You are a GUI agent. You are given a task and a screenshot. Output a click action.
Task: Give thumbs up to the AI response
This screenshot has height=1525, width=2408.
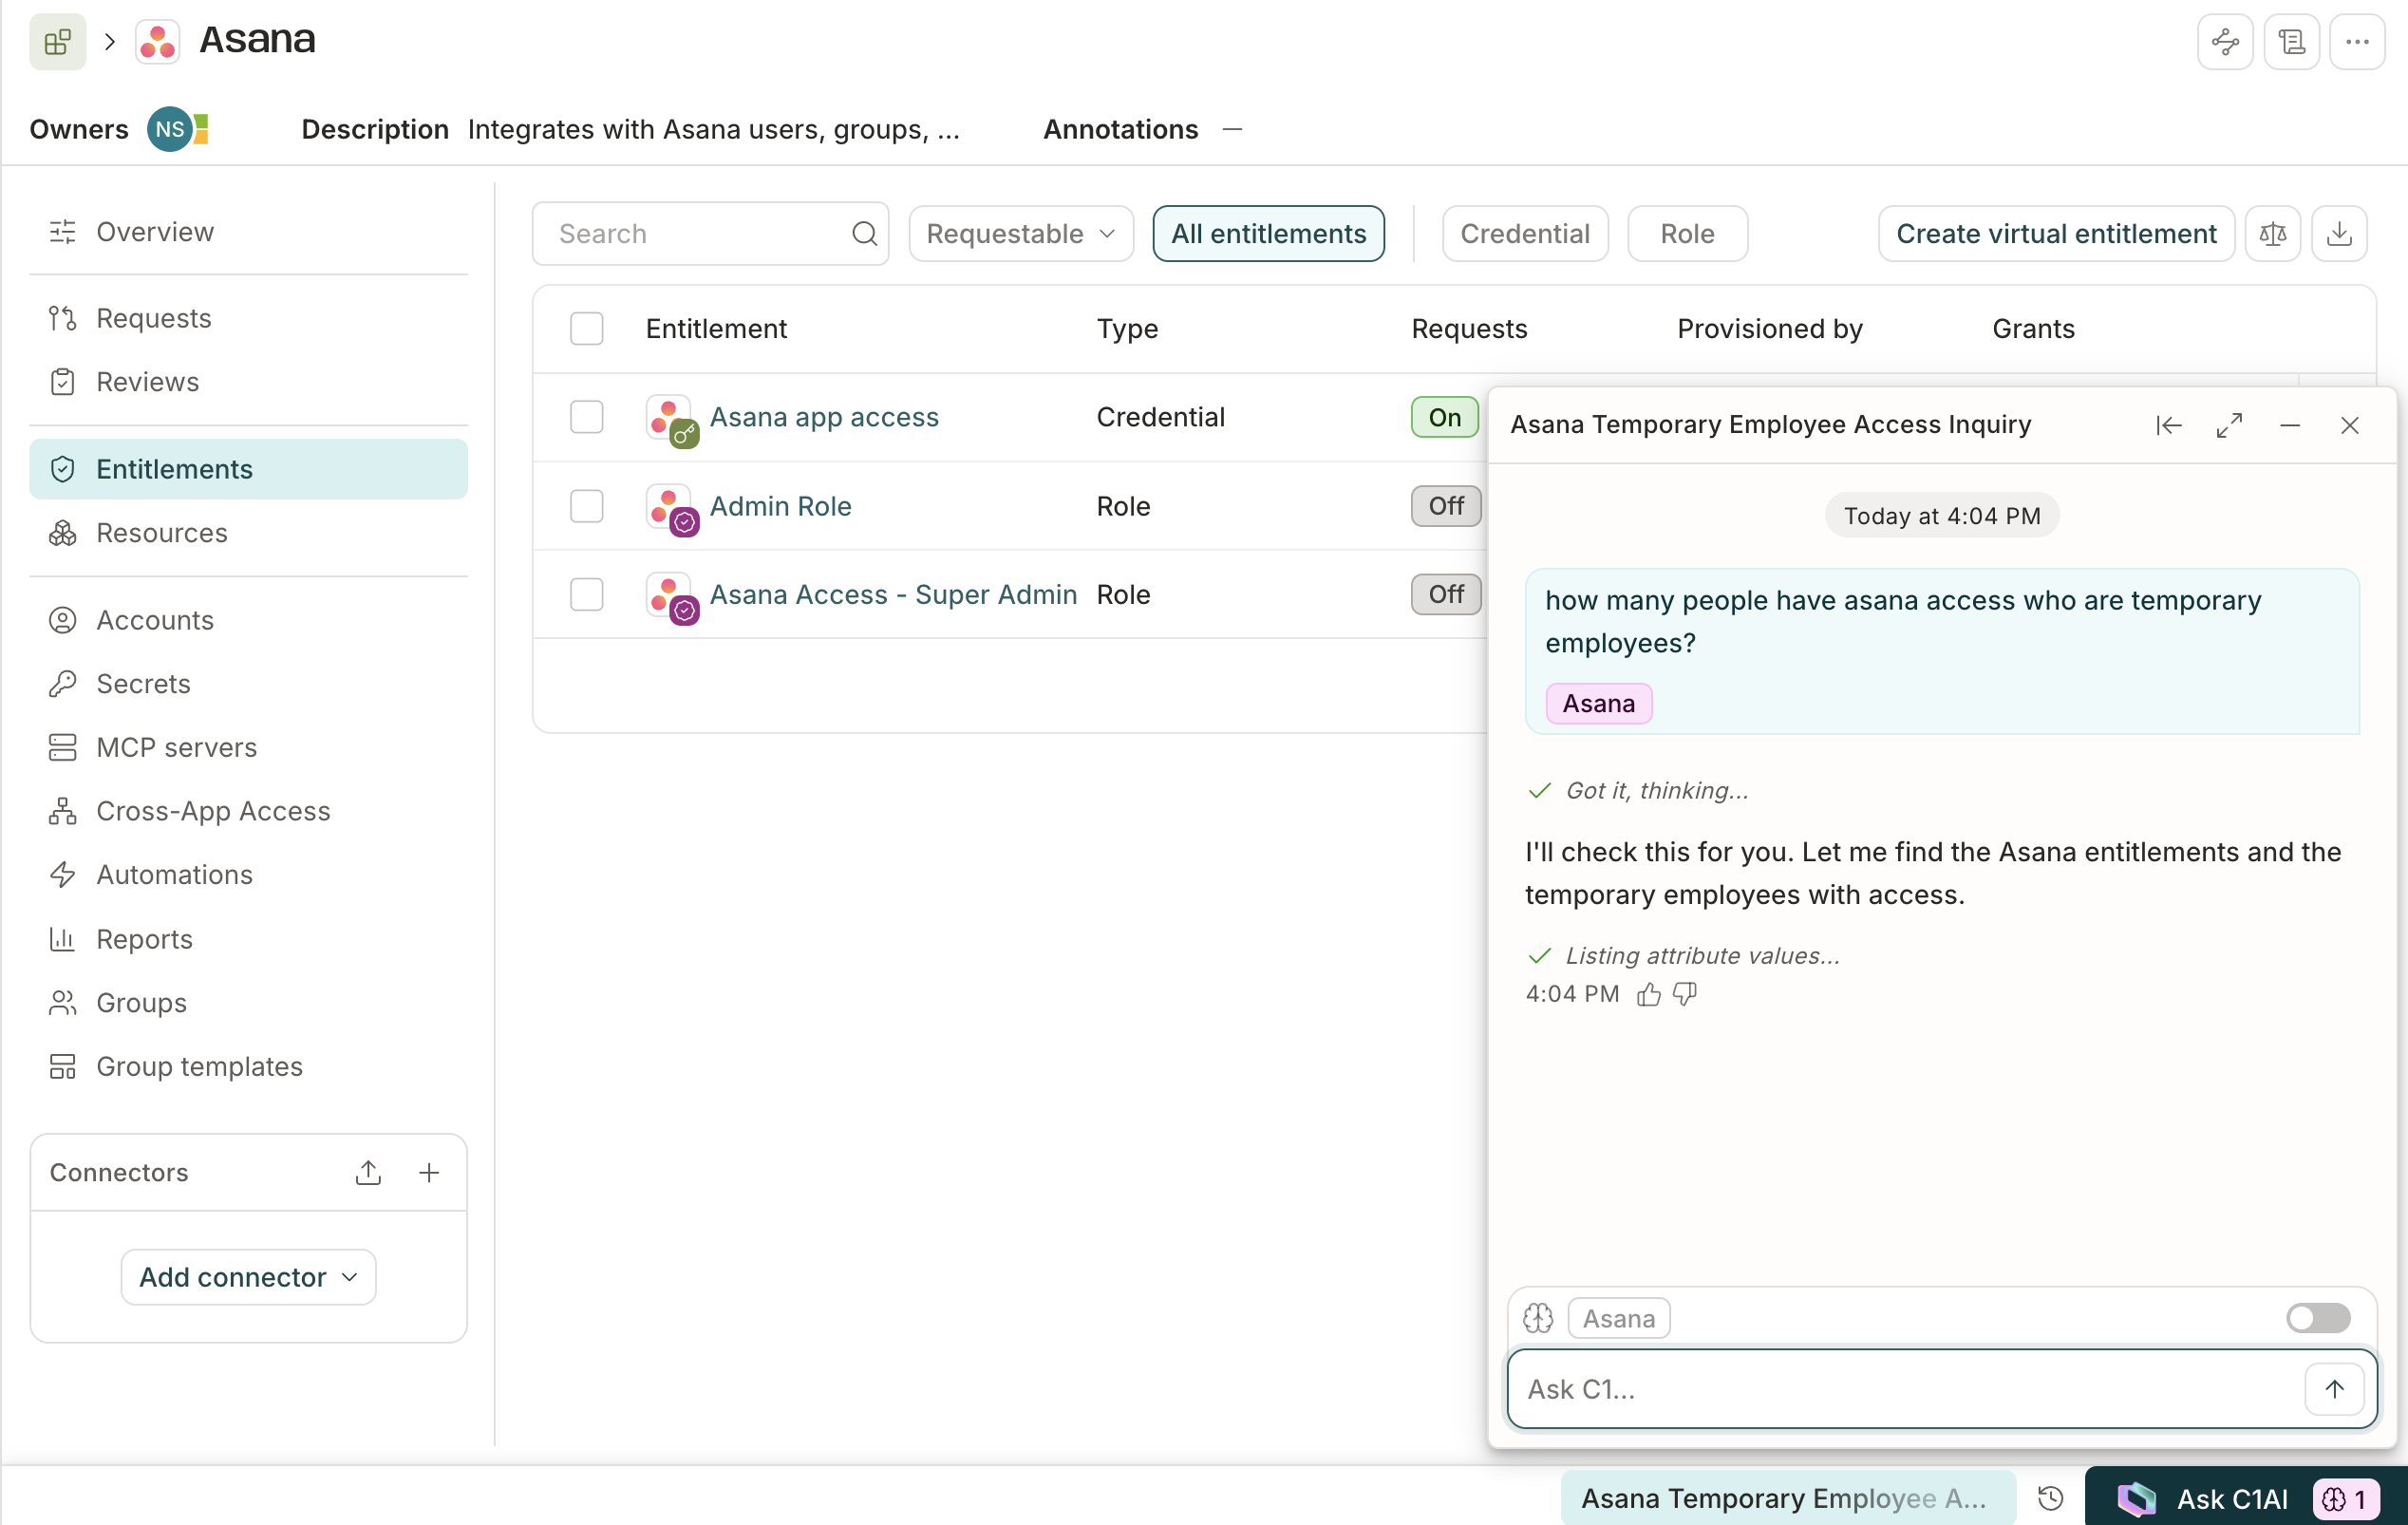[1648, 994]
